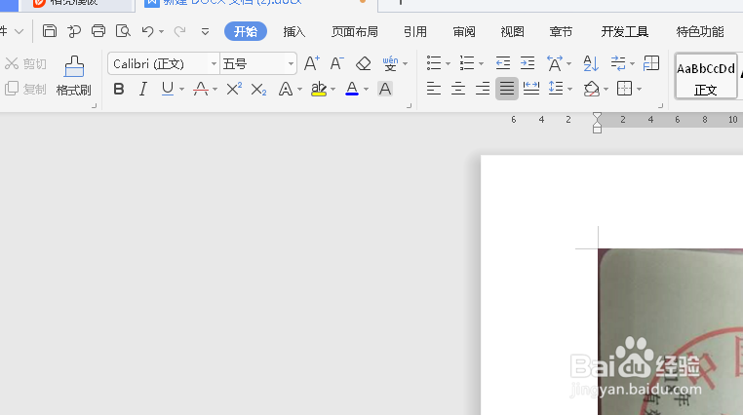Switch to the 审阅 ribbon tab
This screenshot has height=415, width=743.
(464, 32)
